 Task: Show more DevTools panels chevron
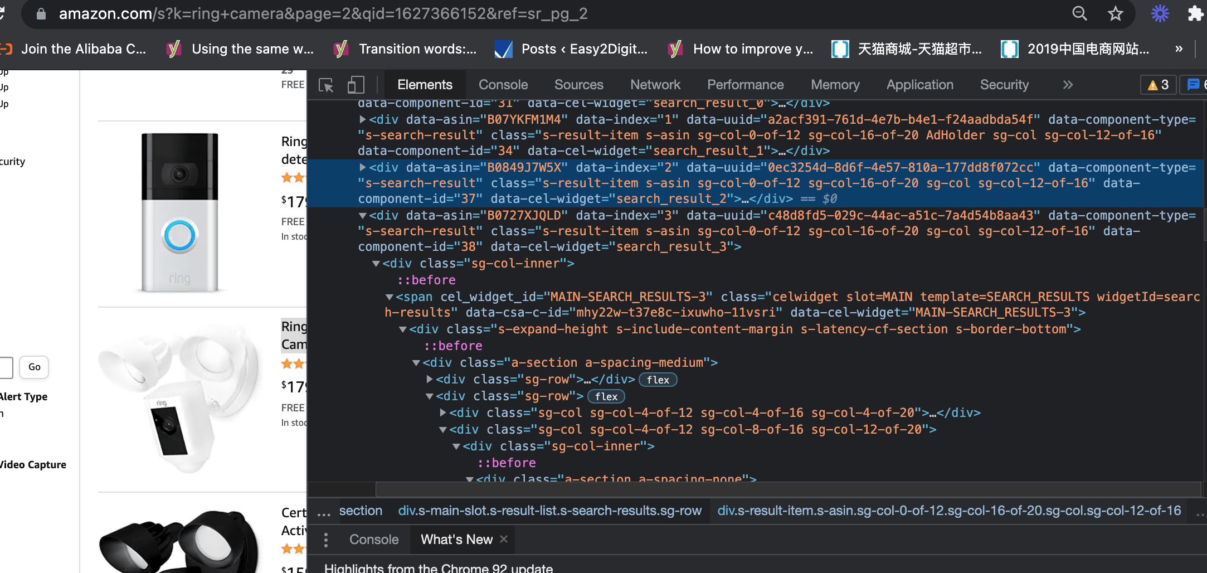(1068, 85)
